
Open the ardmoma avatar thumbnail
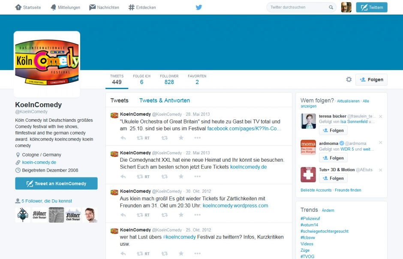[308, 147]
